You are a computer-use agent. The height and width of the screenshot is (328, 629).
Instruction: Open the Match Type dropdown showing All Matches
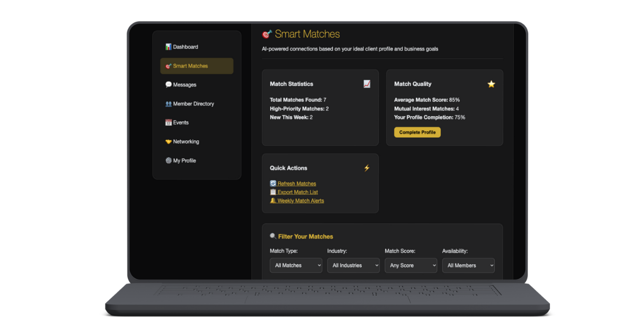296,265
